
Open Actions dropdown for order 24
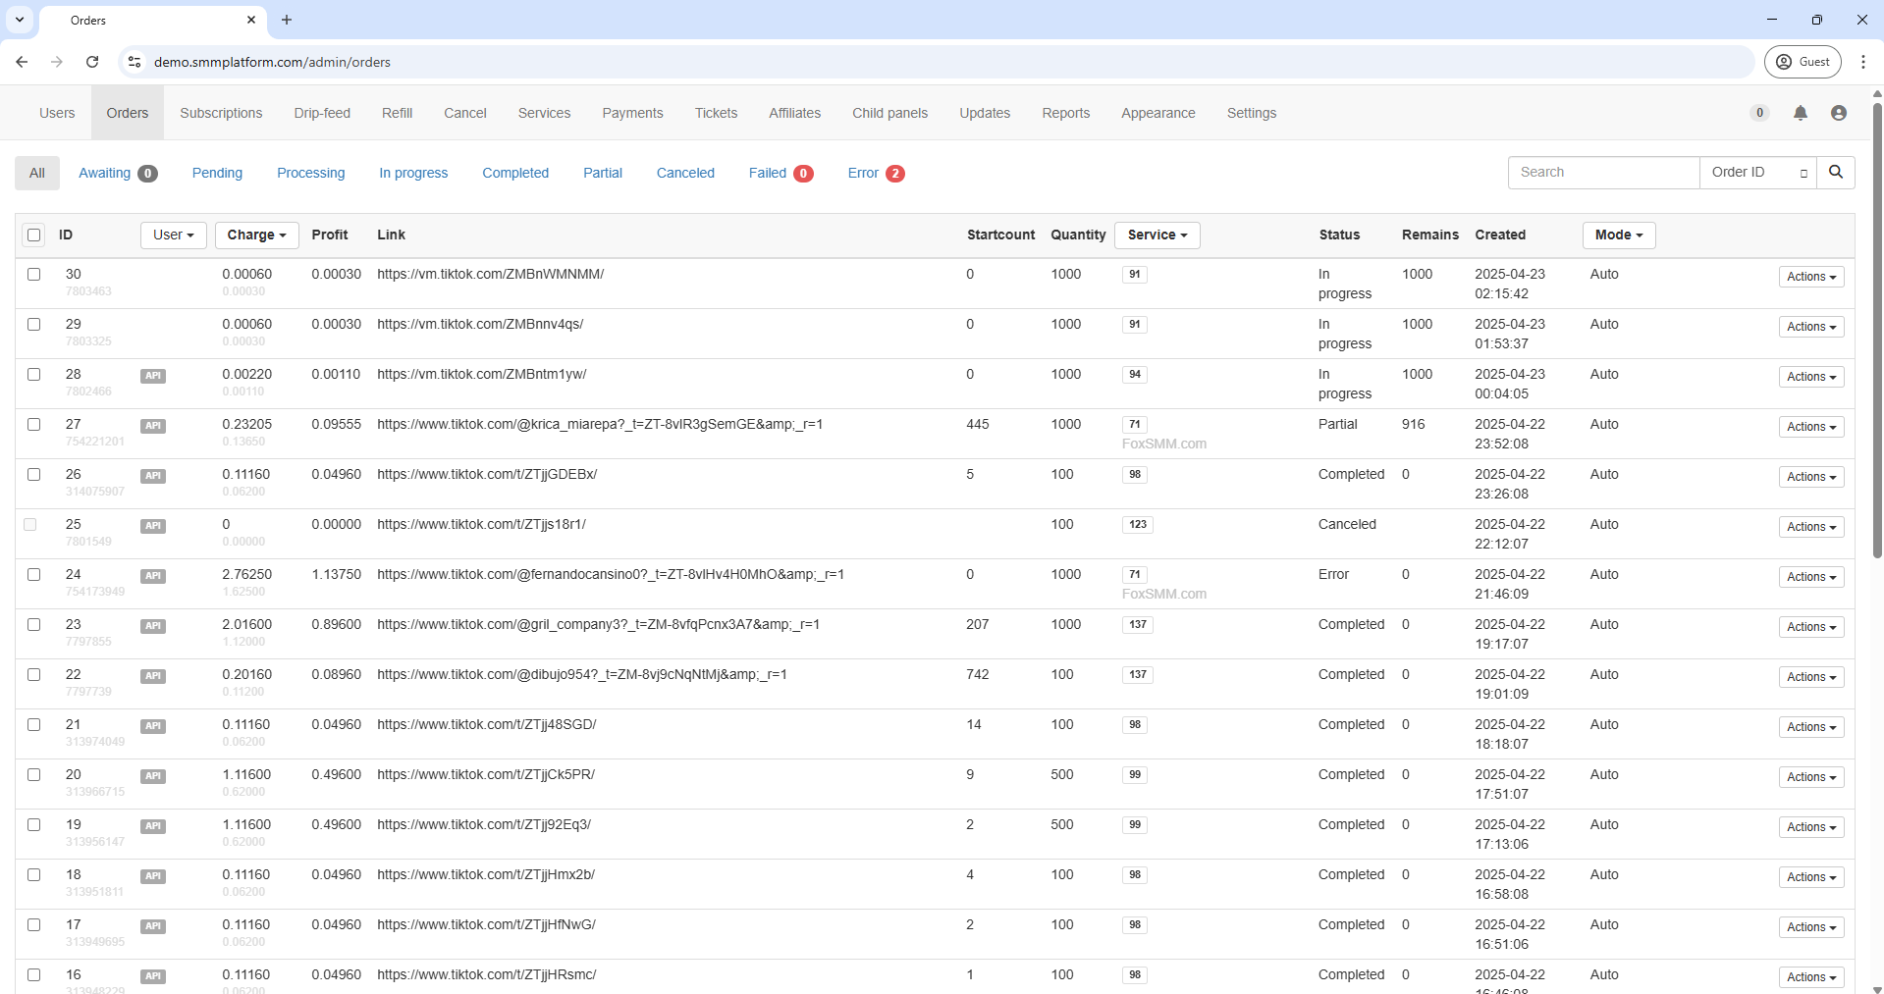pos(1810,577)
